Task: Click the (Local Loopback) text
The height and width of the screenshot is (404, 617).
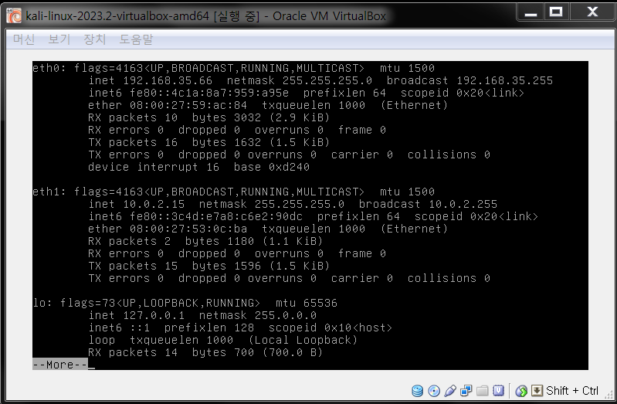Action: point(303,340)
